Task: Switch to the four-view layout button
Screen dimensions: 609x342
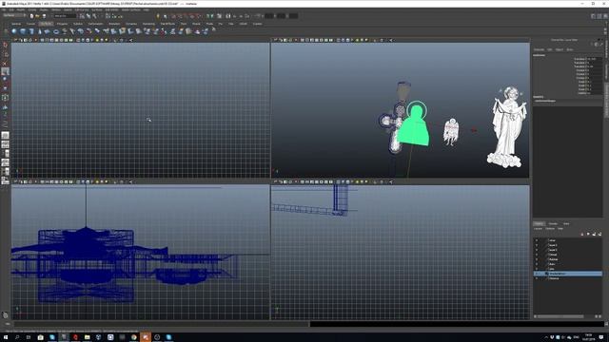Action: pos(5,144)
